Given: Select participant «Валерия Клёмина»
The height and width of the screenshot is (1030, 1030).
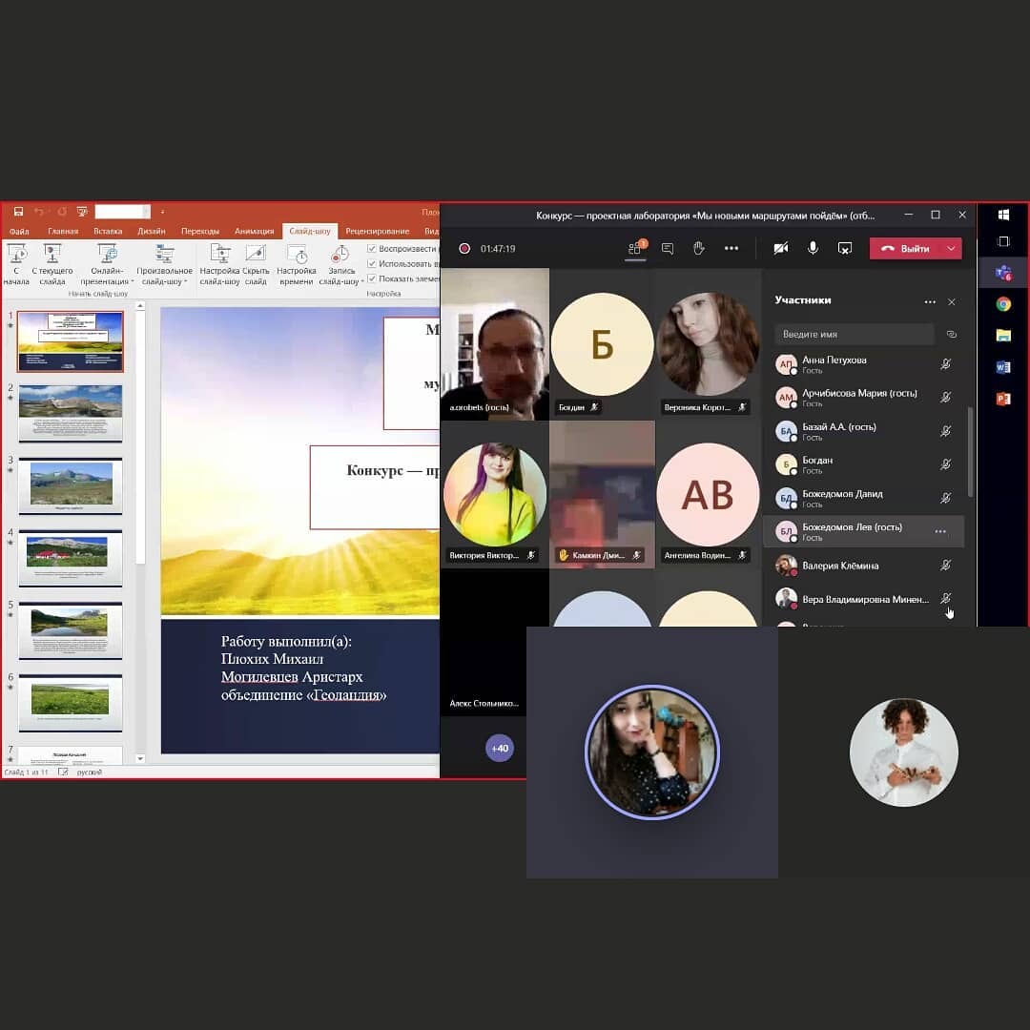Looking at the screenshot, I should [x=863, y=565].
